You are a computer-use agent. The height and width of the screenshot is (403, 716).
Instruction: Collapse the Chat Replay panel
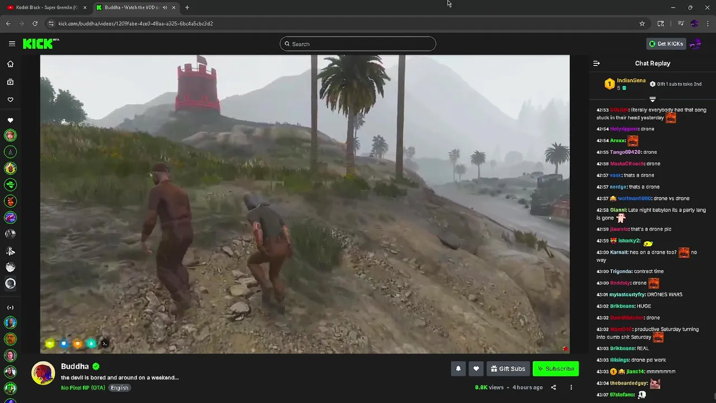tap(596, 63)
